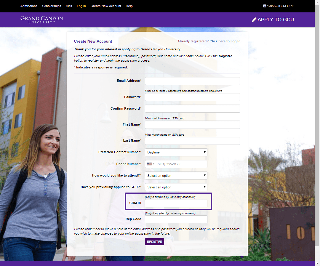Open the Admissions menu
The width and height of the screenshot is (320, 266).
pos(28,6)
